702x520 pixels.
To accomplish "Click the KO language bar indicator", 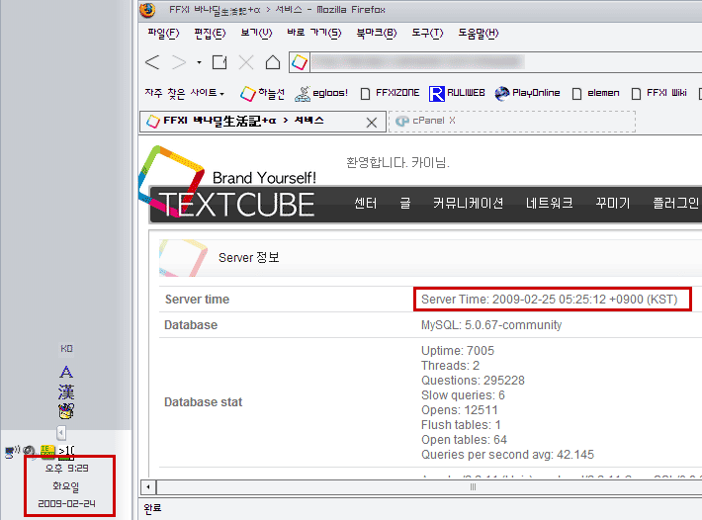I will (66, 349).
